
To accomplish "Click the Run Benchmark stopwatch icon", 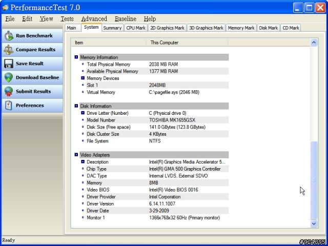I will pyautogui.click(x=9, y=36).
